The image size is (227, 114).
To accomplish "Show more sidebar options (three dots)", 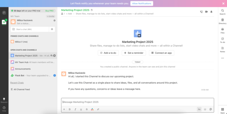I will click(223, 58).
